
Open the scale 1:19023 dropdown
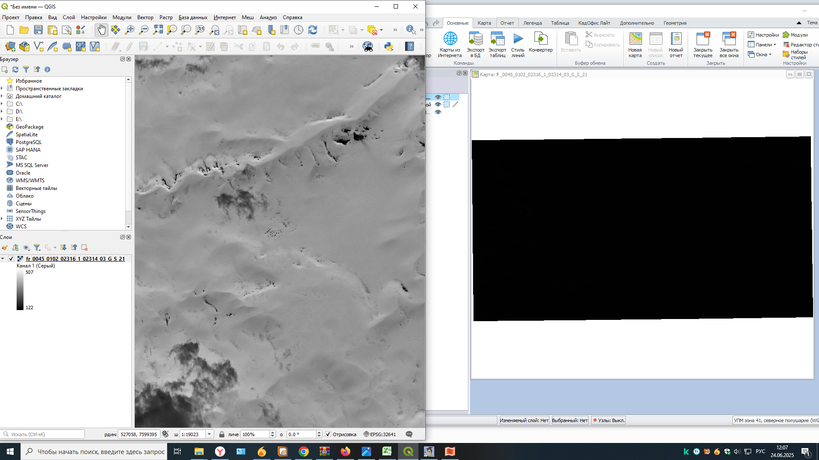coord(209,434)
